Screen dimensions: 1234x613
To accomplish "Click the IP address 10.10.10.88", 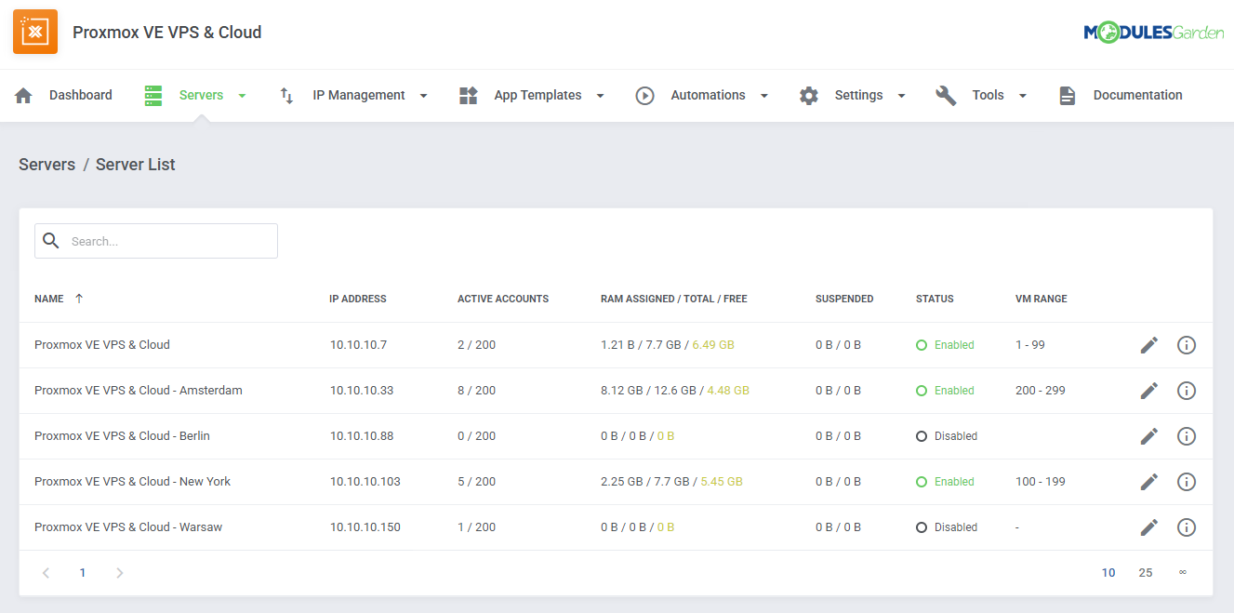I will [362, 436].
